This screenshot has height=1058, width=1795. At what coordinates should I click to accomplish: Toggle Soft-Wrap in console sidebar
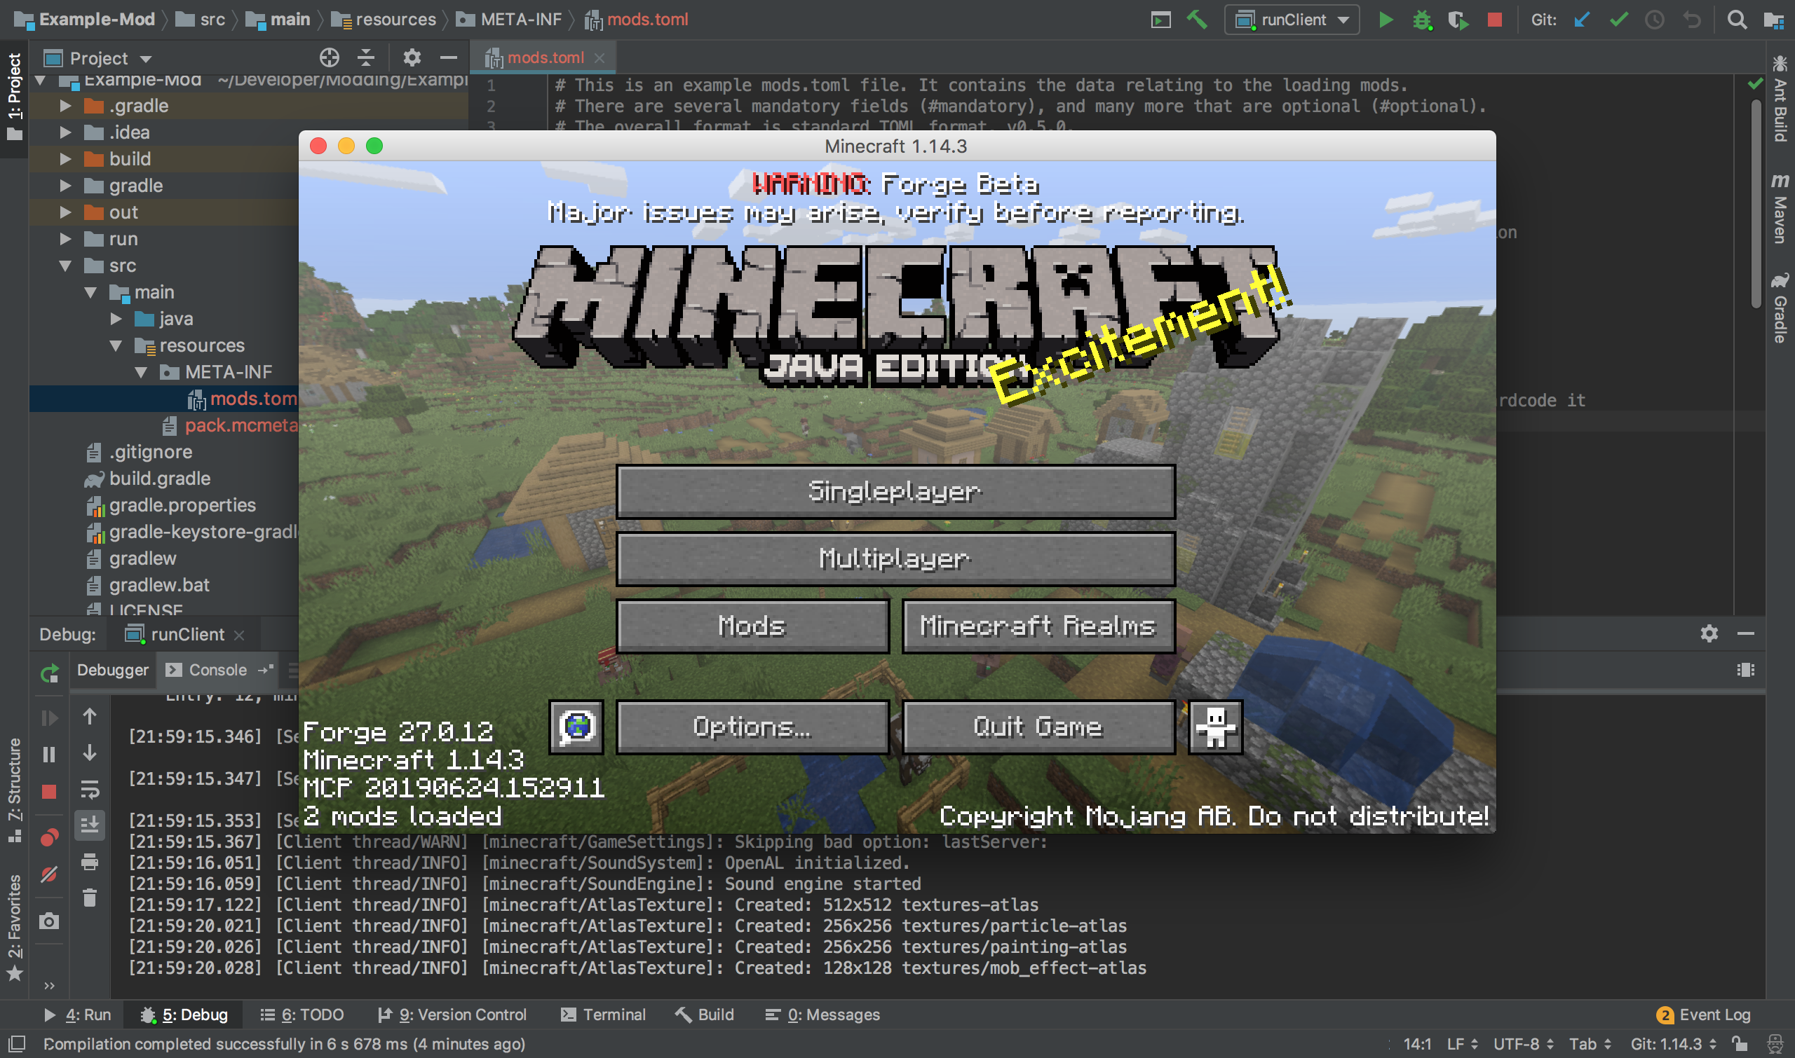point(90,789)
